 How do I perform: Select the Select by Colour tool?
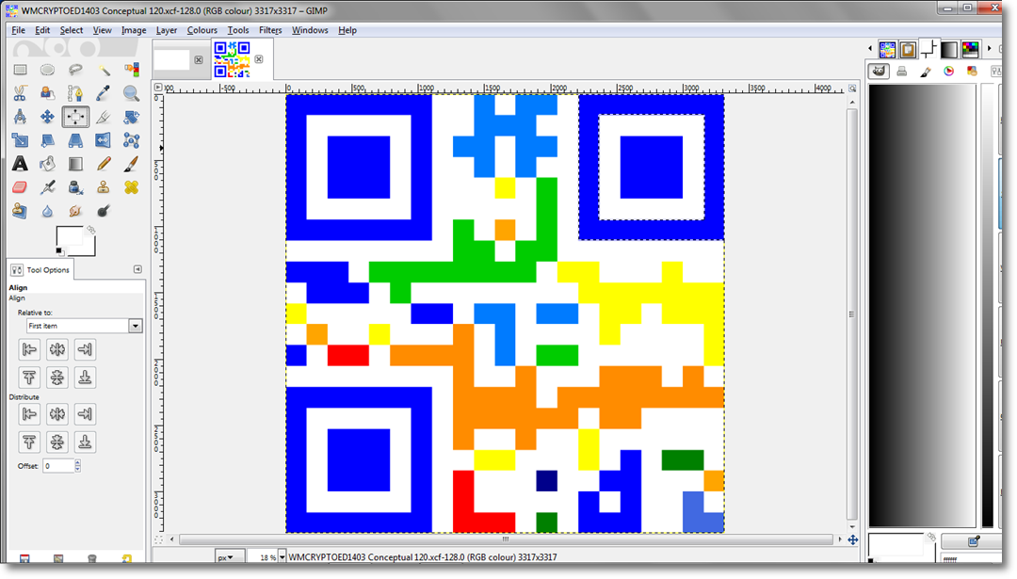coord(132,70)
